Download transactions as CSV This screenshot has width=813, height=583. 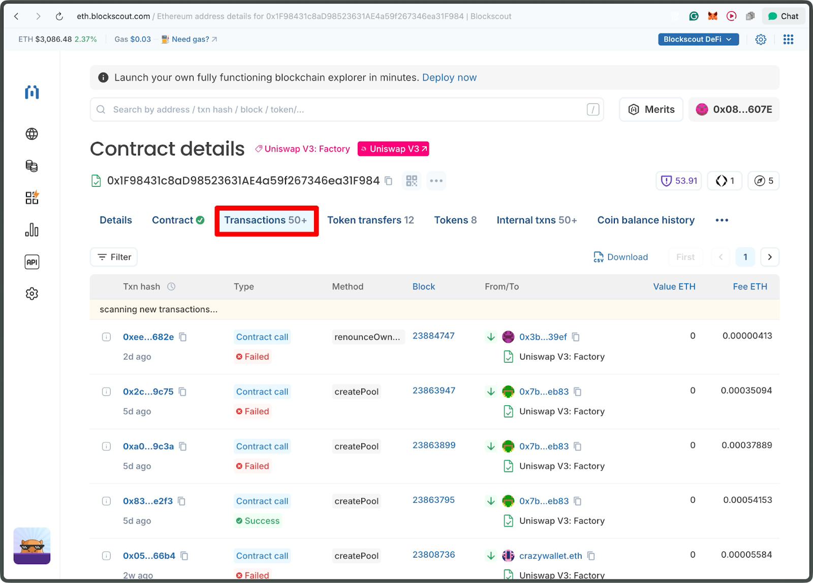pyautogui.click(x=620, y=257)
